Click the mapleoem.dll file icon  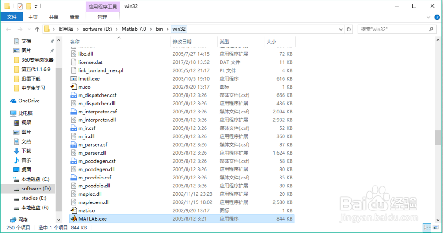point(74,202)
